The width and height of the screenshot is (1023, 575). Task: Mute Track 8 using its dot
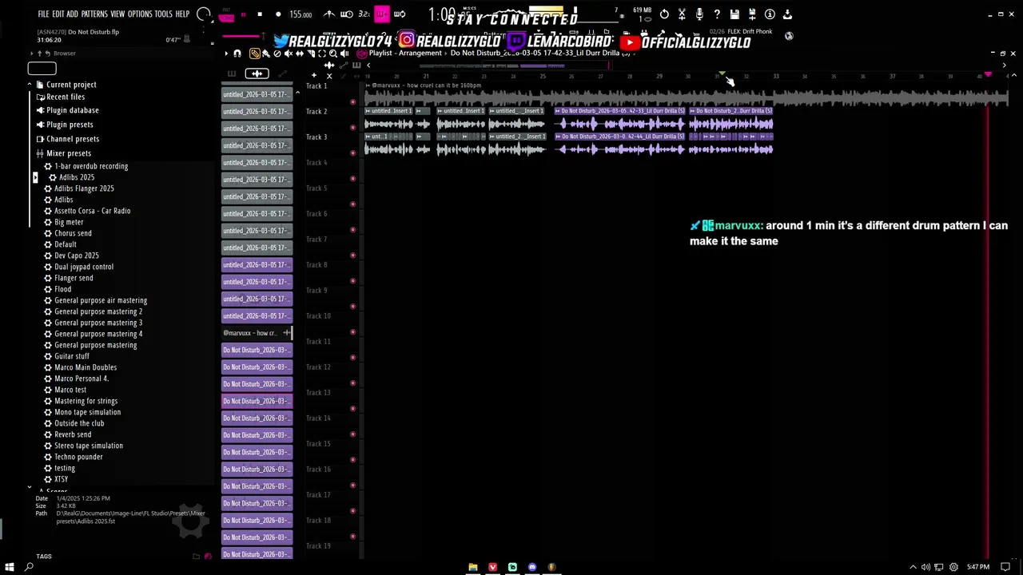pos(353,281)
